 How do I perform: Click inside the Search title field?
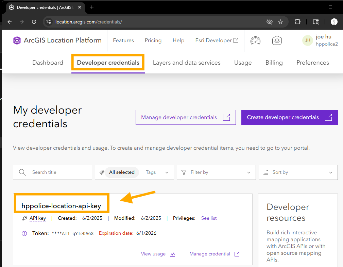[x=52, y=172]
